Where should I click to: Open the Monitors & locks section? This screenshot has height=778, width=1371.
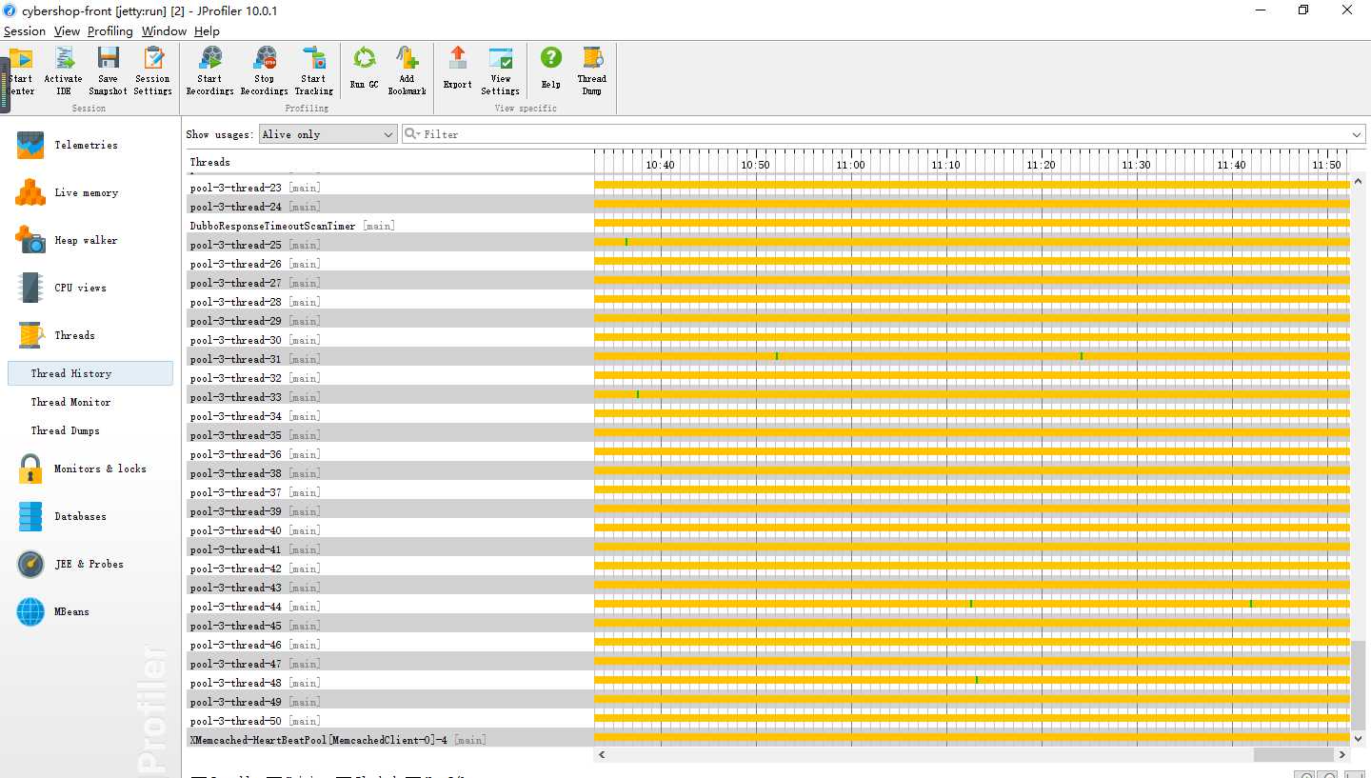pos(87,469)
